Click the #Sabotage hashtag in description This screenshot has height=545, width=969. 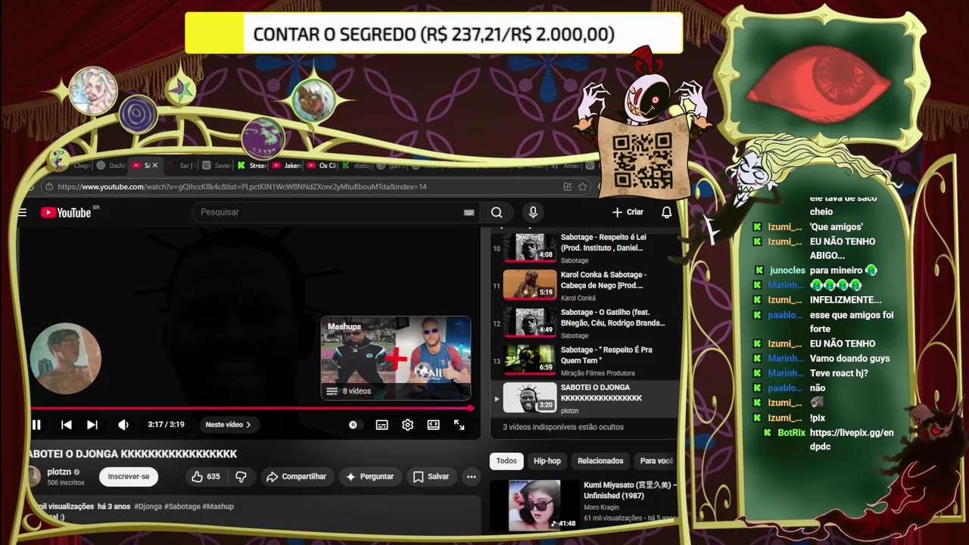[182, 506]
